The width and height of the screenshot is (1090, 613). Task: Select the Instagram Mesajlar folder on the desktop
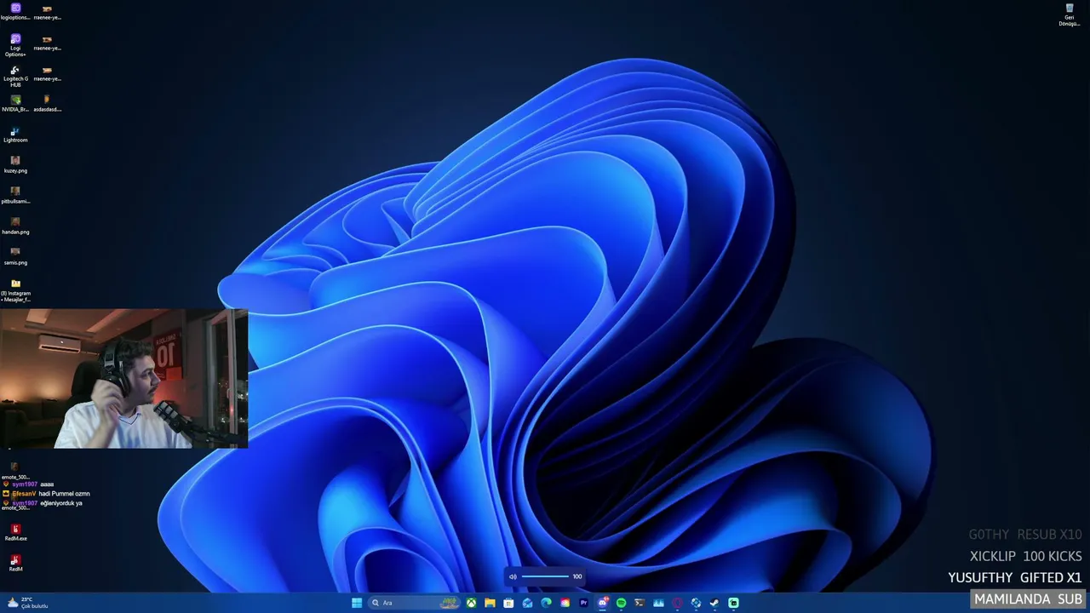click(x=15, y=290)
